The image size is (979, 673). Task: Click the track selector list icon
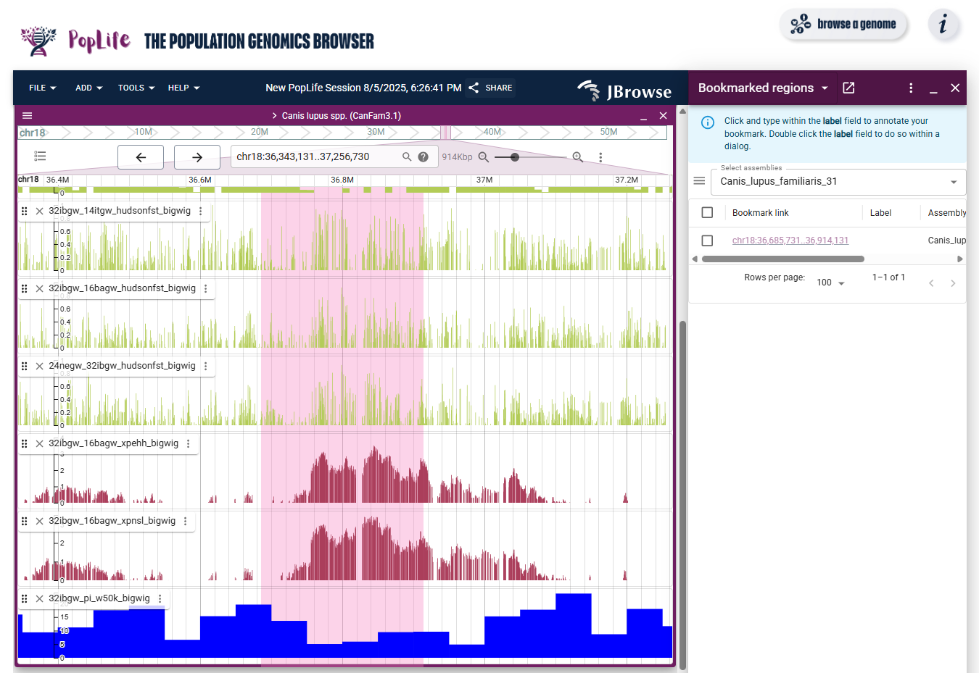pyautogui.click(x=40, y=156)
